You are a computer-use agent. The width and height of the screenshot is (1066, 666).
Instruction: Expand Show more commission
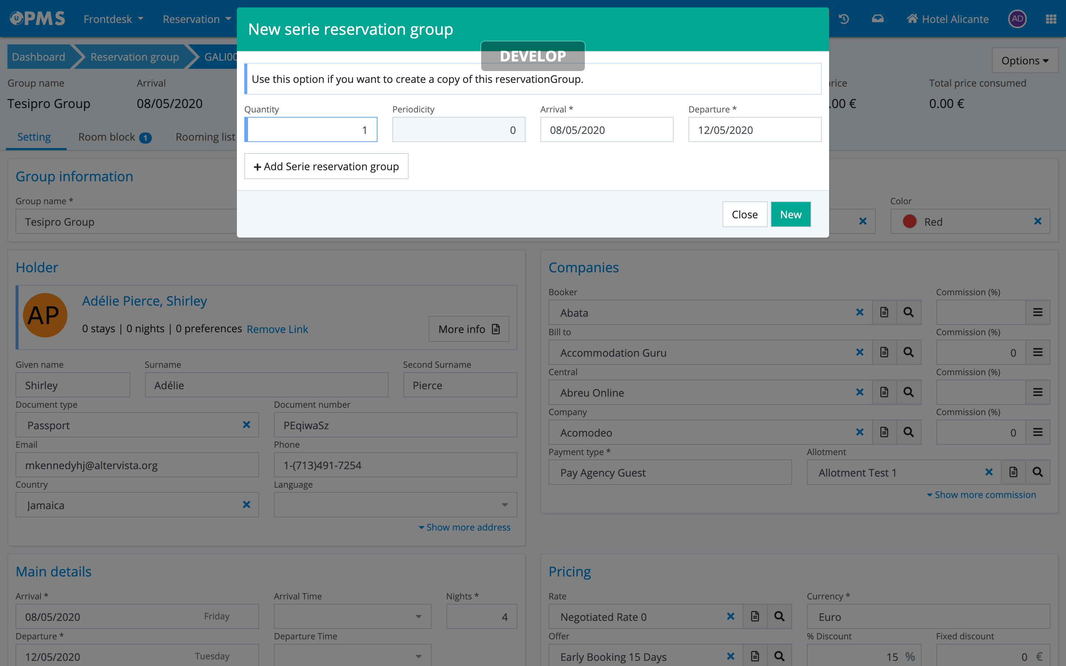[x=982, y=495]
